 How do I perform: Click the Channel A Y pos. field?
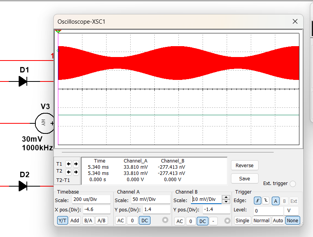click(156, 209)
